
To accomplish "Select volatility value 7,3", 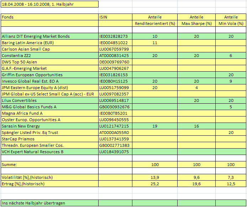I will pos(231,177).
